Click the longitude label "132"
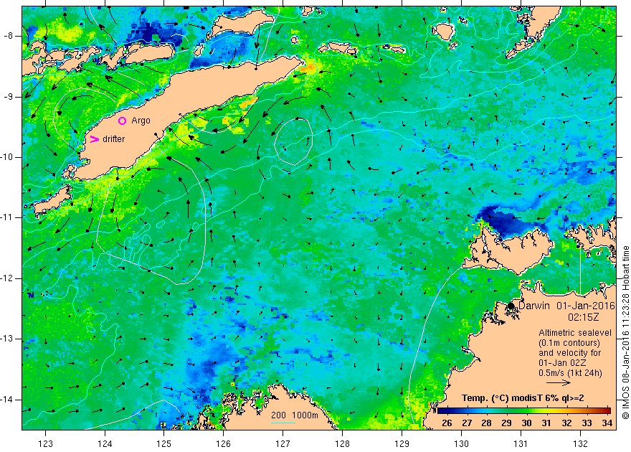 (x=580, y=443)
